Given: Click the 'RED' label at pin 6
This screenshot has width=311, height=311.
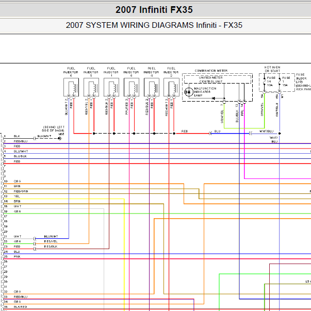Looking at the screenshot, I should [x=17, y=161].
